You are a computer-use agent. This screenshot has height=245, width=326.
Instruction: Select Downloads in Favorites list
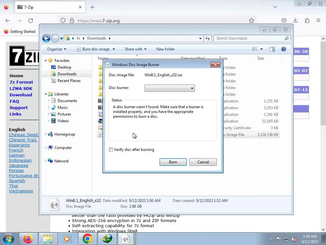67,74
